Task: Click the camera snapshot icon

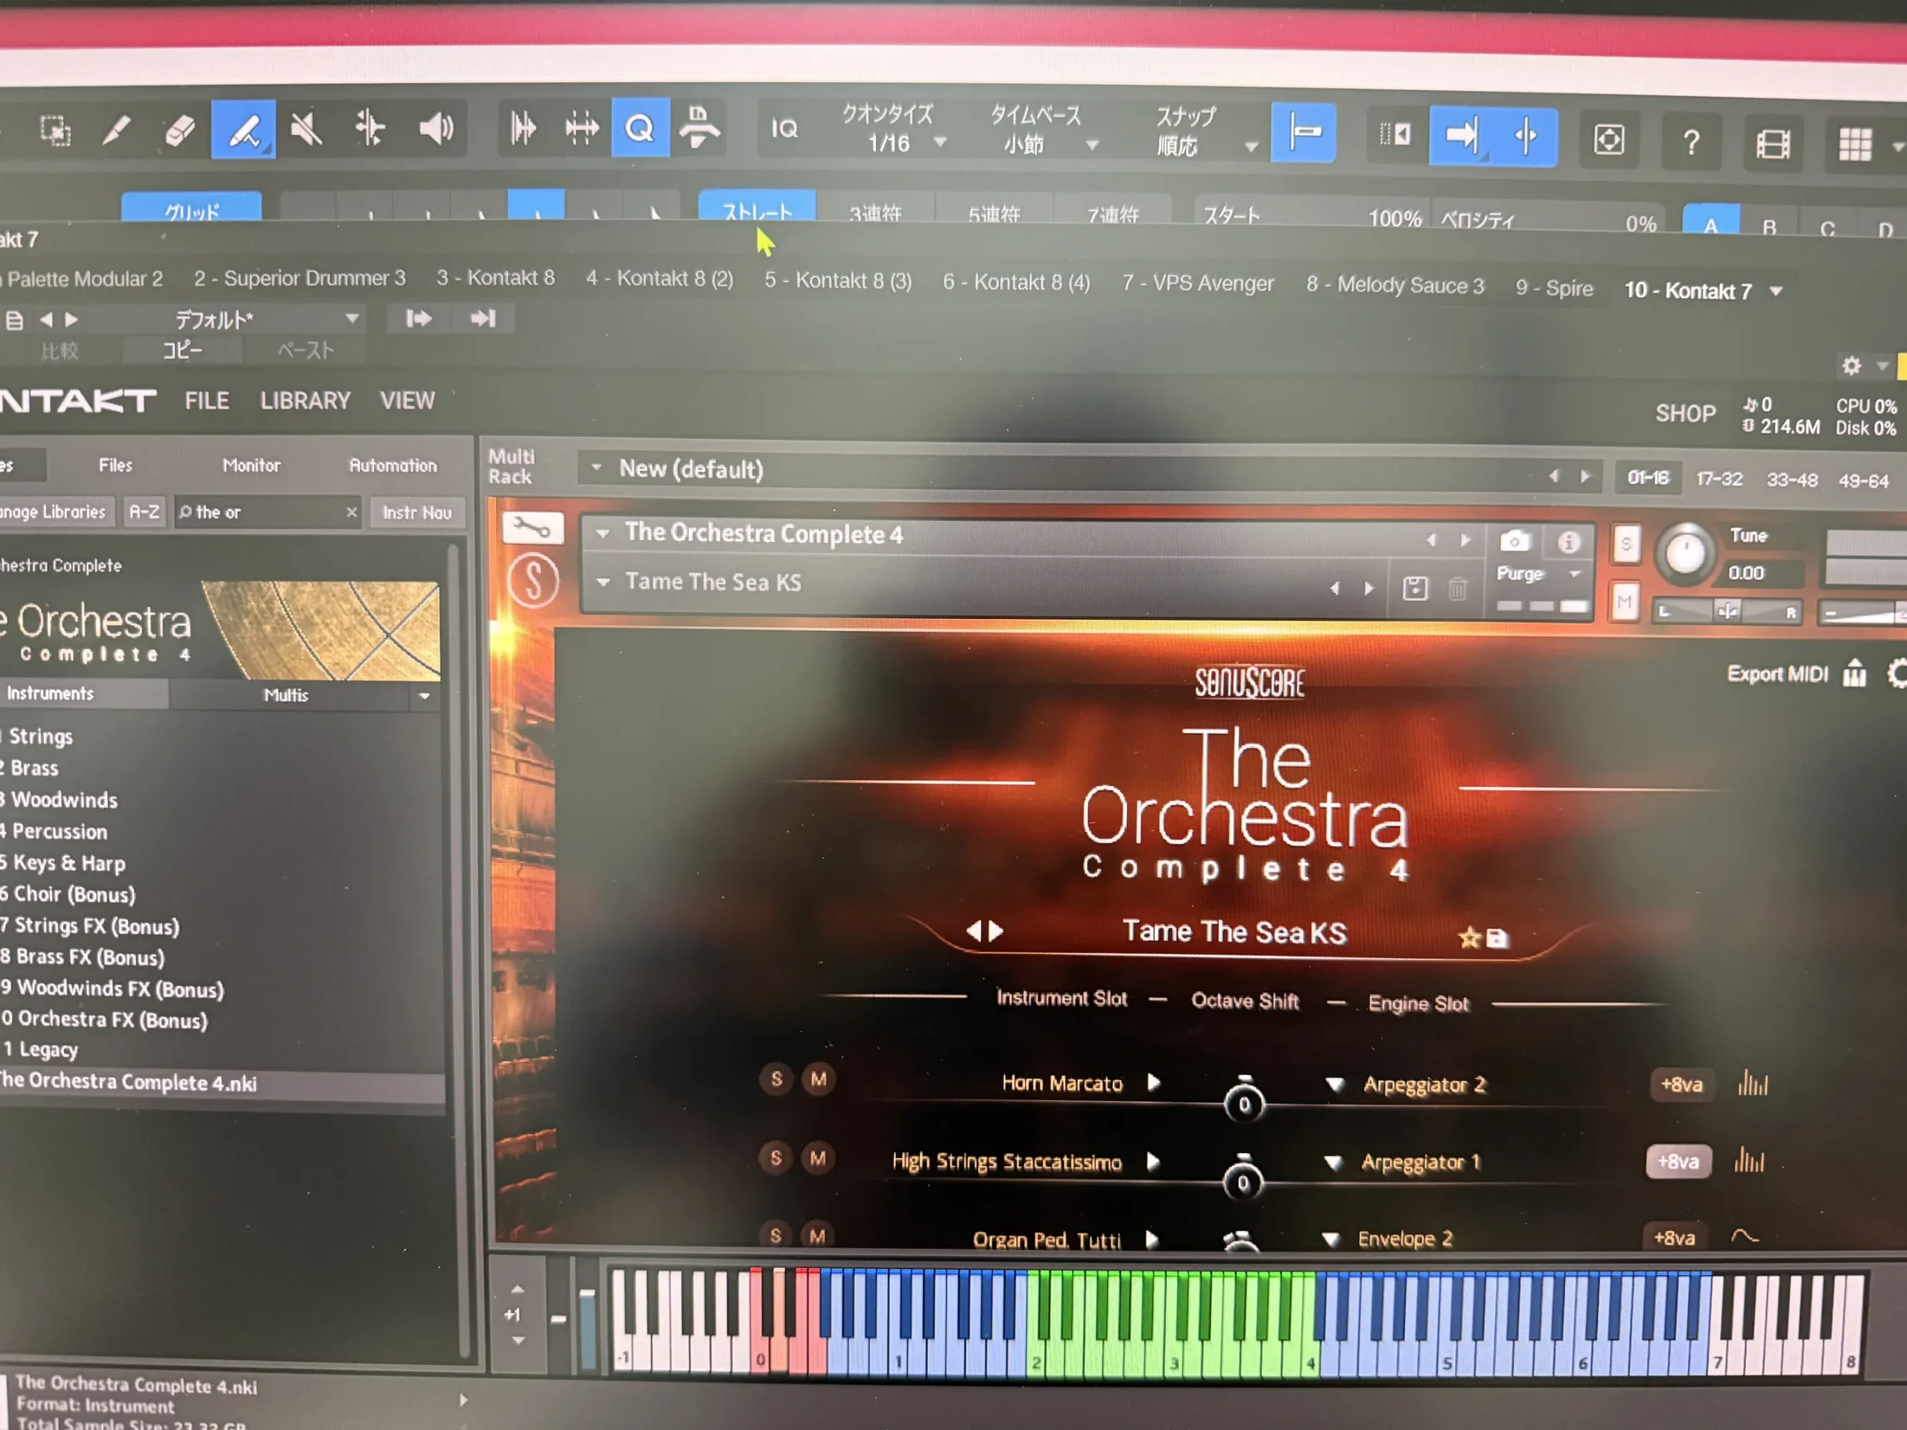Action: point(1514,541)
